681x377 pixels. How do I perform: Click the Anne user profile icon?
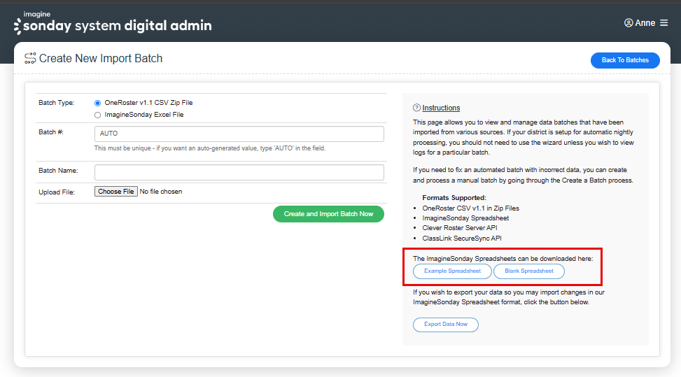click(629, 22)
